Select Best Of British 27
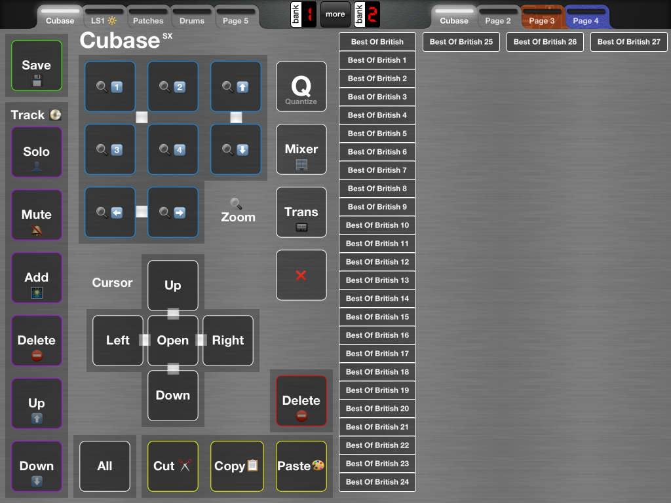The image size is (671, 503). [x=629, y=42]
